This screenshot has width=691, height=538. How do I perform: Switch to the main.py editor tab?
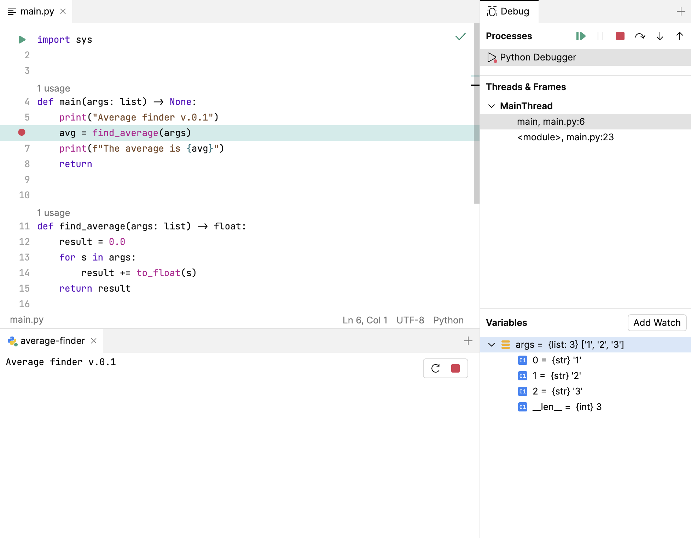tap(37, 11)
